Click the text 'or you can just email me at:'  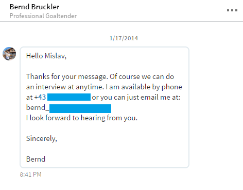click(x=136, y=98)
